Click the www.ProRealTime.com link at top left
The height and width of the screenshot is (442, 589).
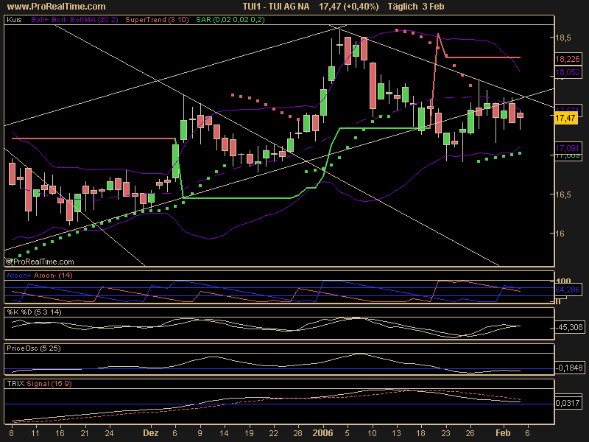coord(44,7)
